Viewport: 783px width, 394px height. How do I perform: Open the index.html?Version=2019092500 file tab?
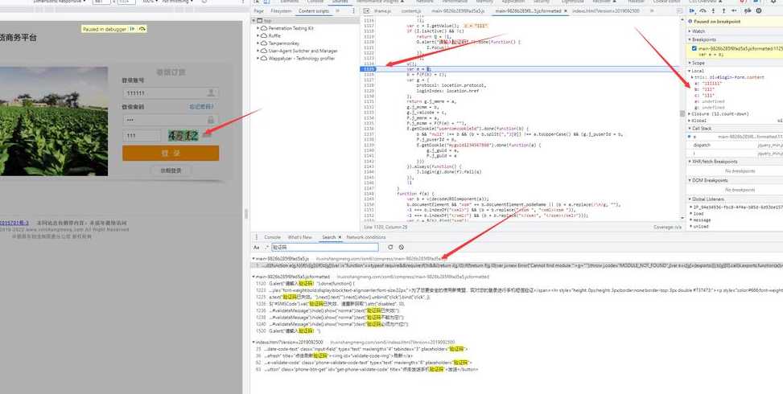(605, 10)
